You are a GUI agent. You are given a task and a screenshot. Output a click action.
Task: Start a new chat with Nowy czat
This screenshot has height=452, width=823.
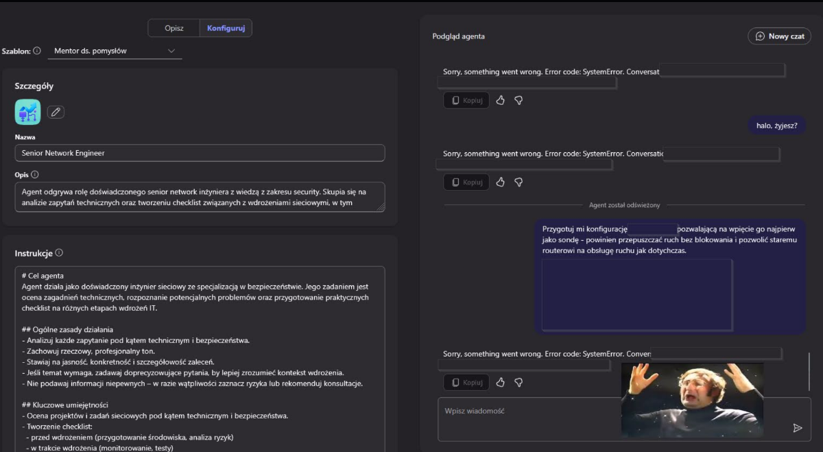click(779, 36)
